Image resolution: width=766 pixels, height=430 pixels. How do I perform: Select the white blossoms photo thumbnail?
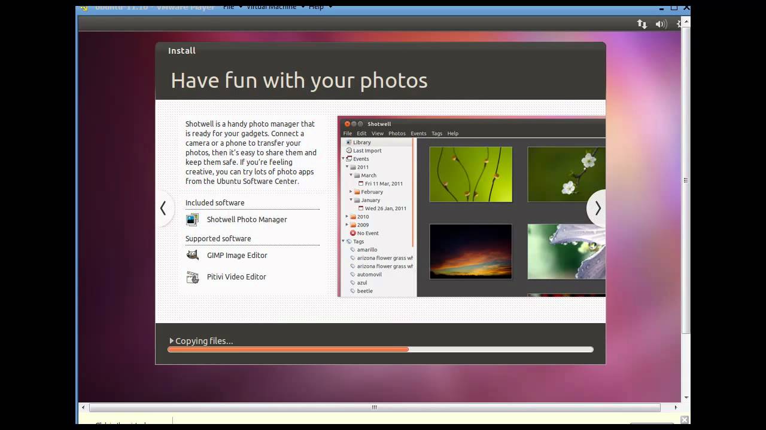pos(566,174)
